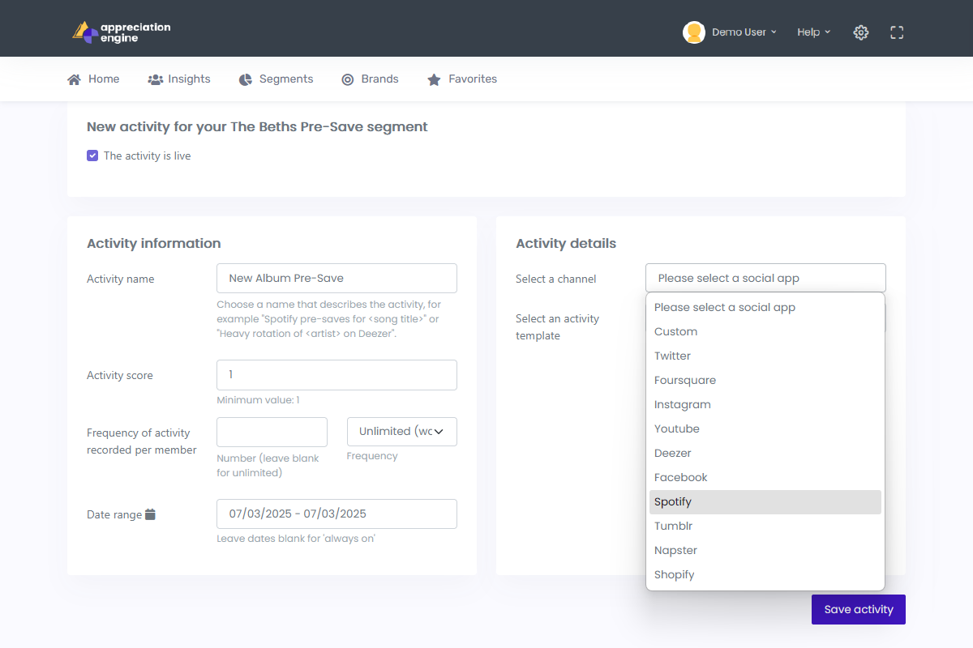Open the Demo User dropdown menu

pyautogui.click(x=744, y=32)
